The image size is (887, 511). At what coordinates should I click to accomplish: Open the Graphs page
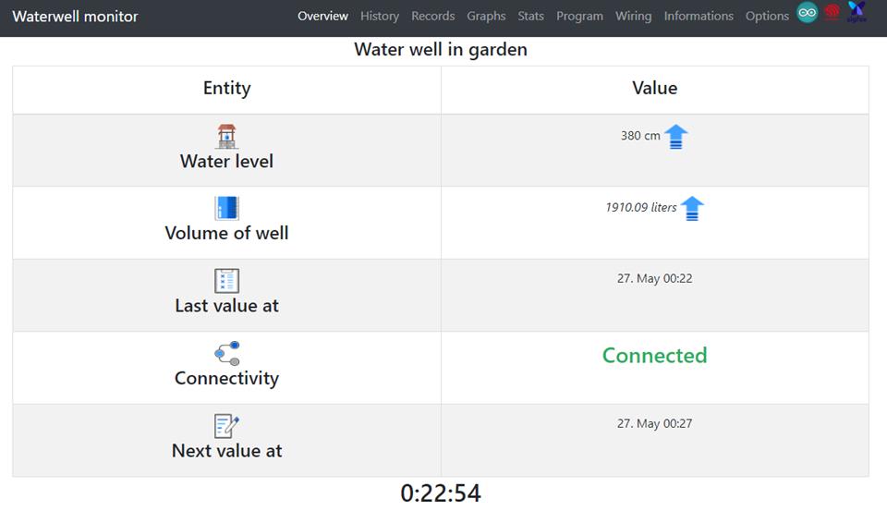[x=486, y=16]
